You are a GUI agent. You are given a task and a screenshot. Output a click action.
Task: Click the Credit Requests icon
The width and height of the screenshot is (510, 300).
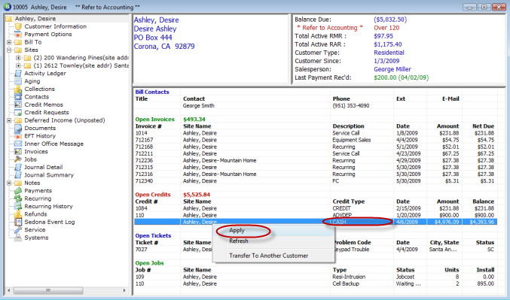tap(18, 112)
